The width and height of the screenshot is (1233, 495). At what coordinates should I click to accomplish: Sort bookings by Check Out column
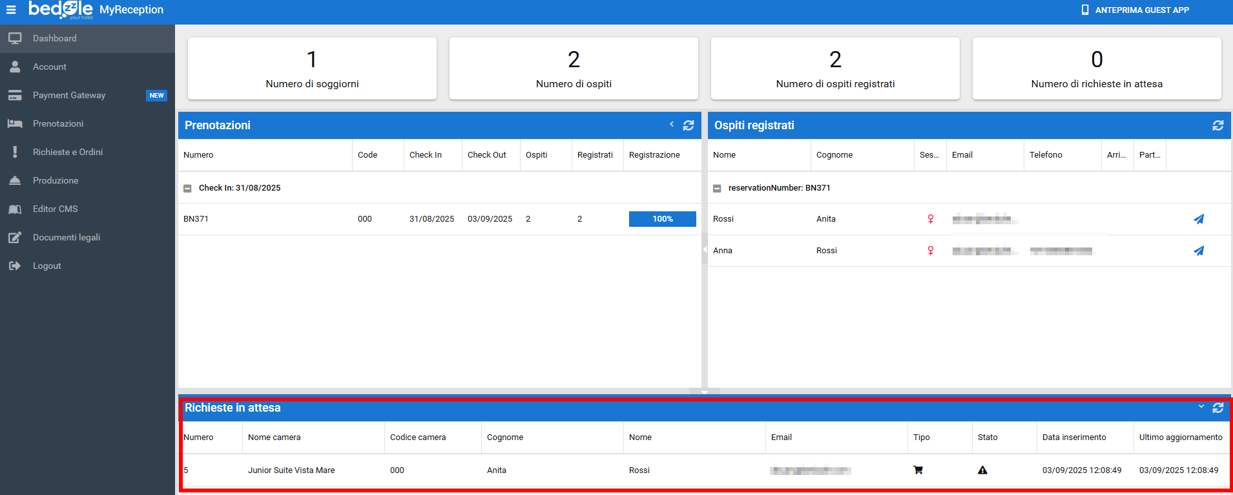coord(486,155)
